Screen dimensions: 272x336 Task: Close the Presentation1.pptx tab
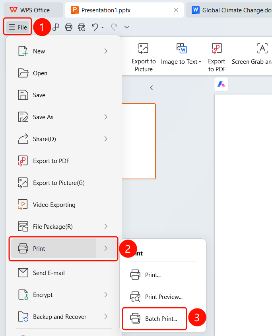tap(176, 10)
